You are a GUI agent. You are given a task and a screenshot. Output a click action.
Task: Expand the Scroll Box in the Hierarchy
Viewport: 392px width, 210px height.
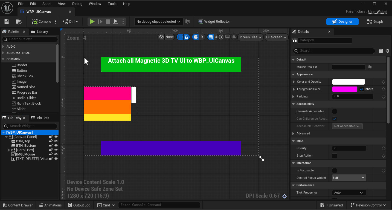click(x=9, y=150)
